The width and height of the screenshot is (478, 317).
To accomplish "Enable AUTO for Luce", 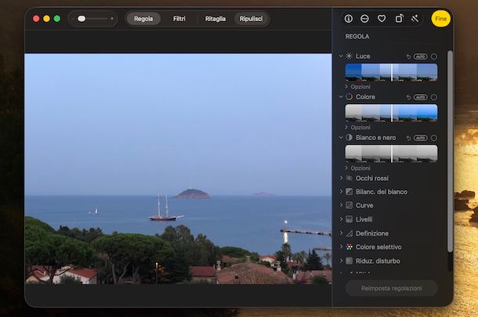I will (420, 56).
